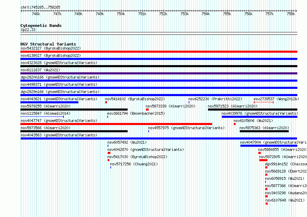
Task: Click the nsv6058915 (Wu2021) label
Action: coord(285,178)
